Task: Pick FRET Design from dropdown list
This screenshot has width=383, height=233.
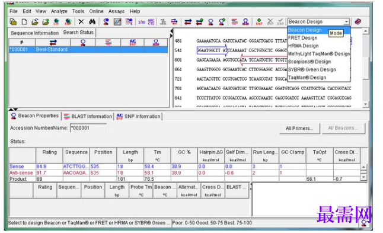Action: 302,38
